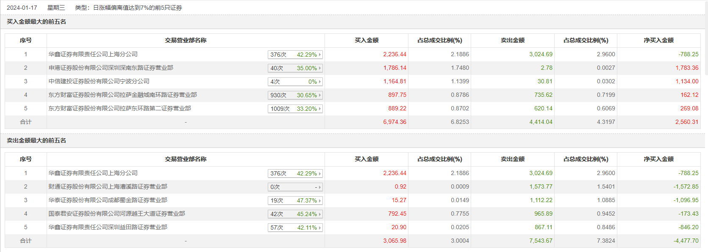Expand 0次 stats box for 财通证券上海漕溪路
The image size is (708, 252).
click(x=295, y=187)
